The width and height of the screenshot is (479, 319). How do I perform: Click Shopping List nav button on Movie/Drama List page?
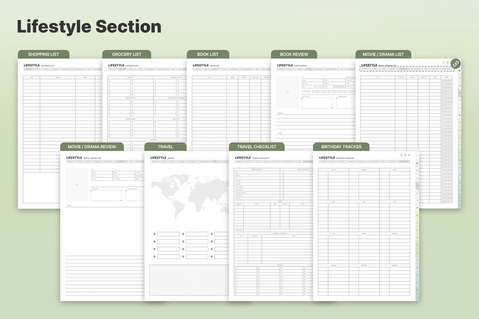click(x=366, y=69)
